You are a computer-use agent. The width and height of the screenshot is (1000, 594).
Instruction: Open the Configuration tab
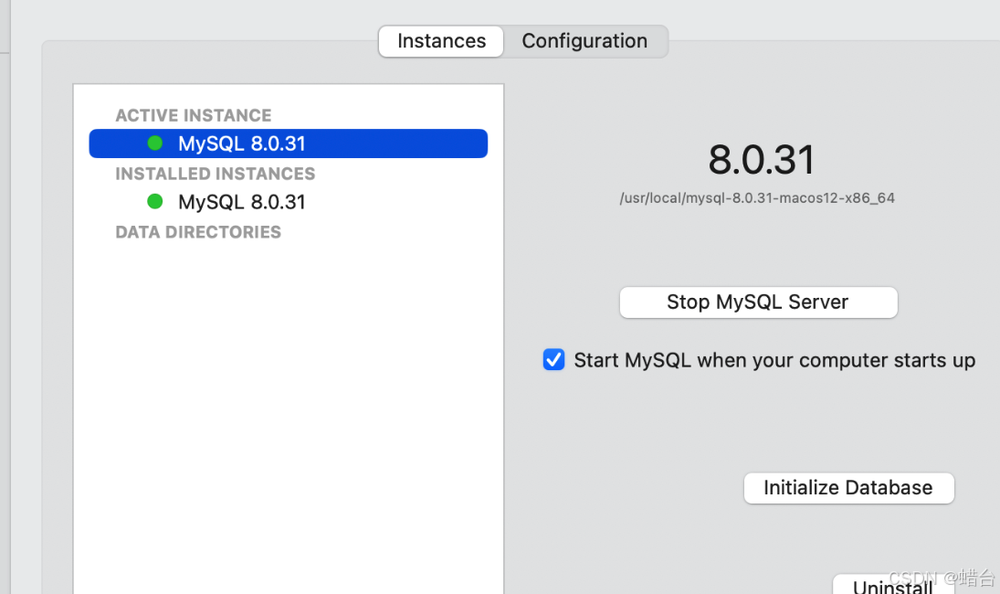tap(584, 41)
